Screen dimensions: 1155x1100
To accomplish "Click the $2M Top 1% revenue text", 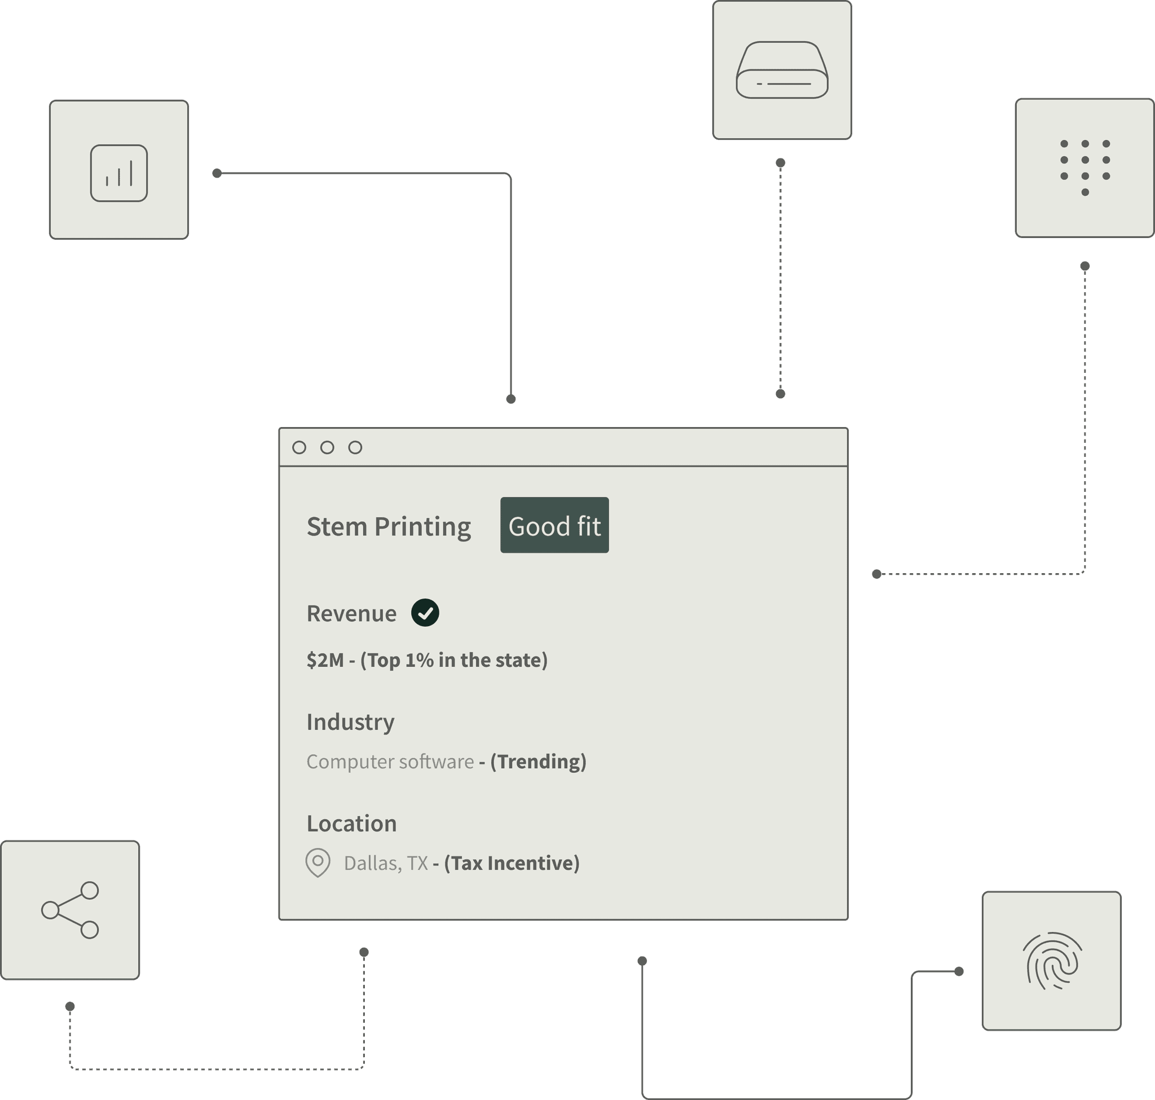I will [x=427, y=660].
